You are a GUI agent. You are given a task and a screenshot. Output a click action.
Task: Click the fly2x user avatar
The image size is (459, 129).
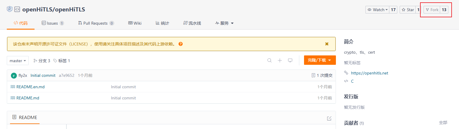click(14, 76)
